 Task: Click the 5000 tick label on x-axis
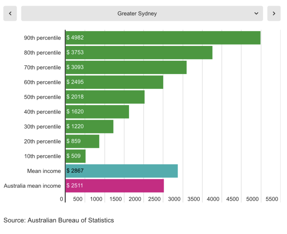coord(252,199)
